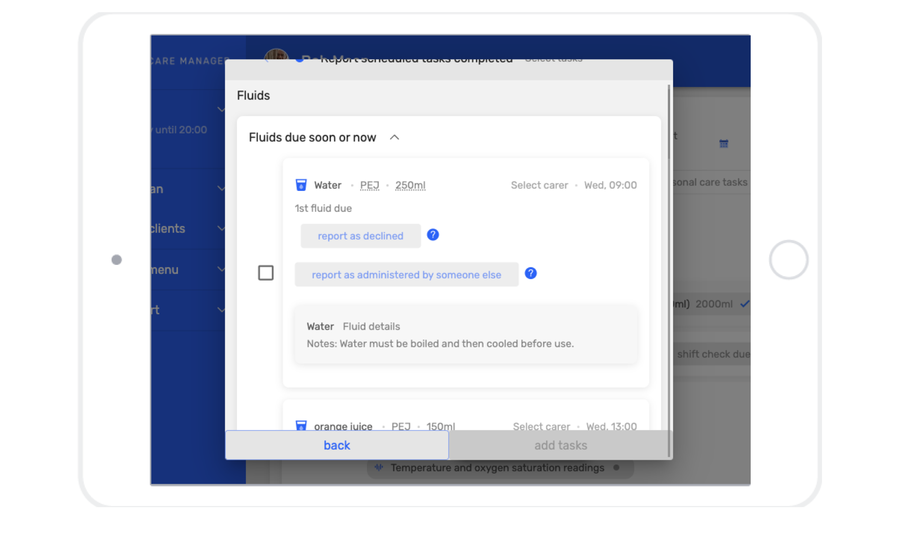This screenshot has height=535, width=913.
Task: Click the blue checkmark next to 2000ml
Action: 744,304
